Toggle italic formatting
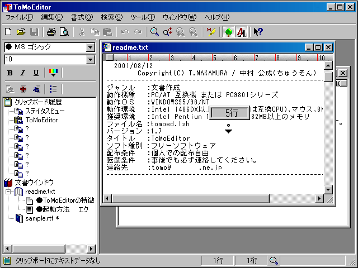The height and width of the screenshot is (268, 358). [23, 73]
